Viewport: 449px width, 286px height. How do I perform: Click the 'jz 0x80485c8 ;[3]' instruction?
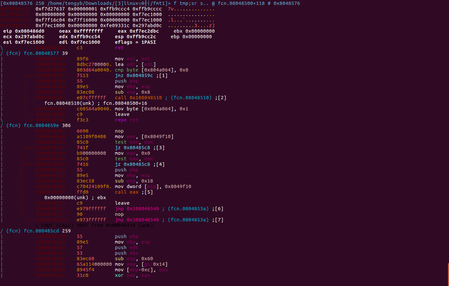140,148
